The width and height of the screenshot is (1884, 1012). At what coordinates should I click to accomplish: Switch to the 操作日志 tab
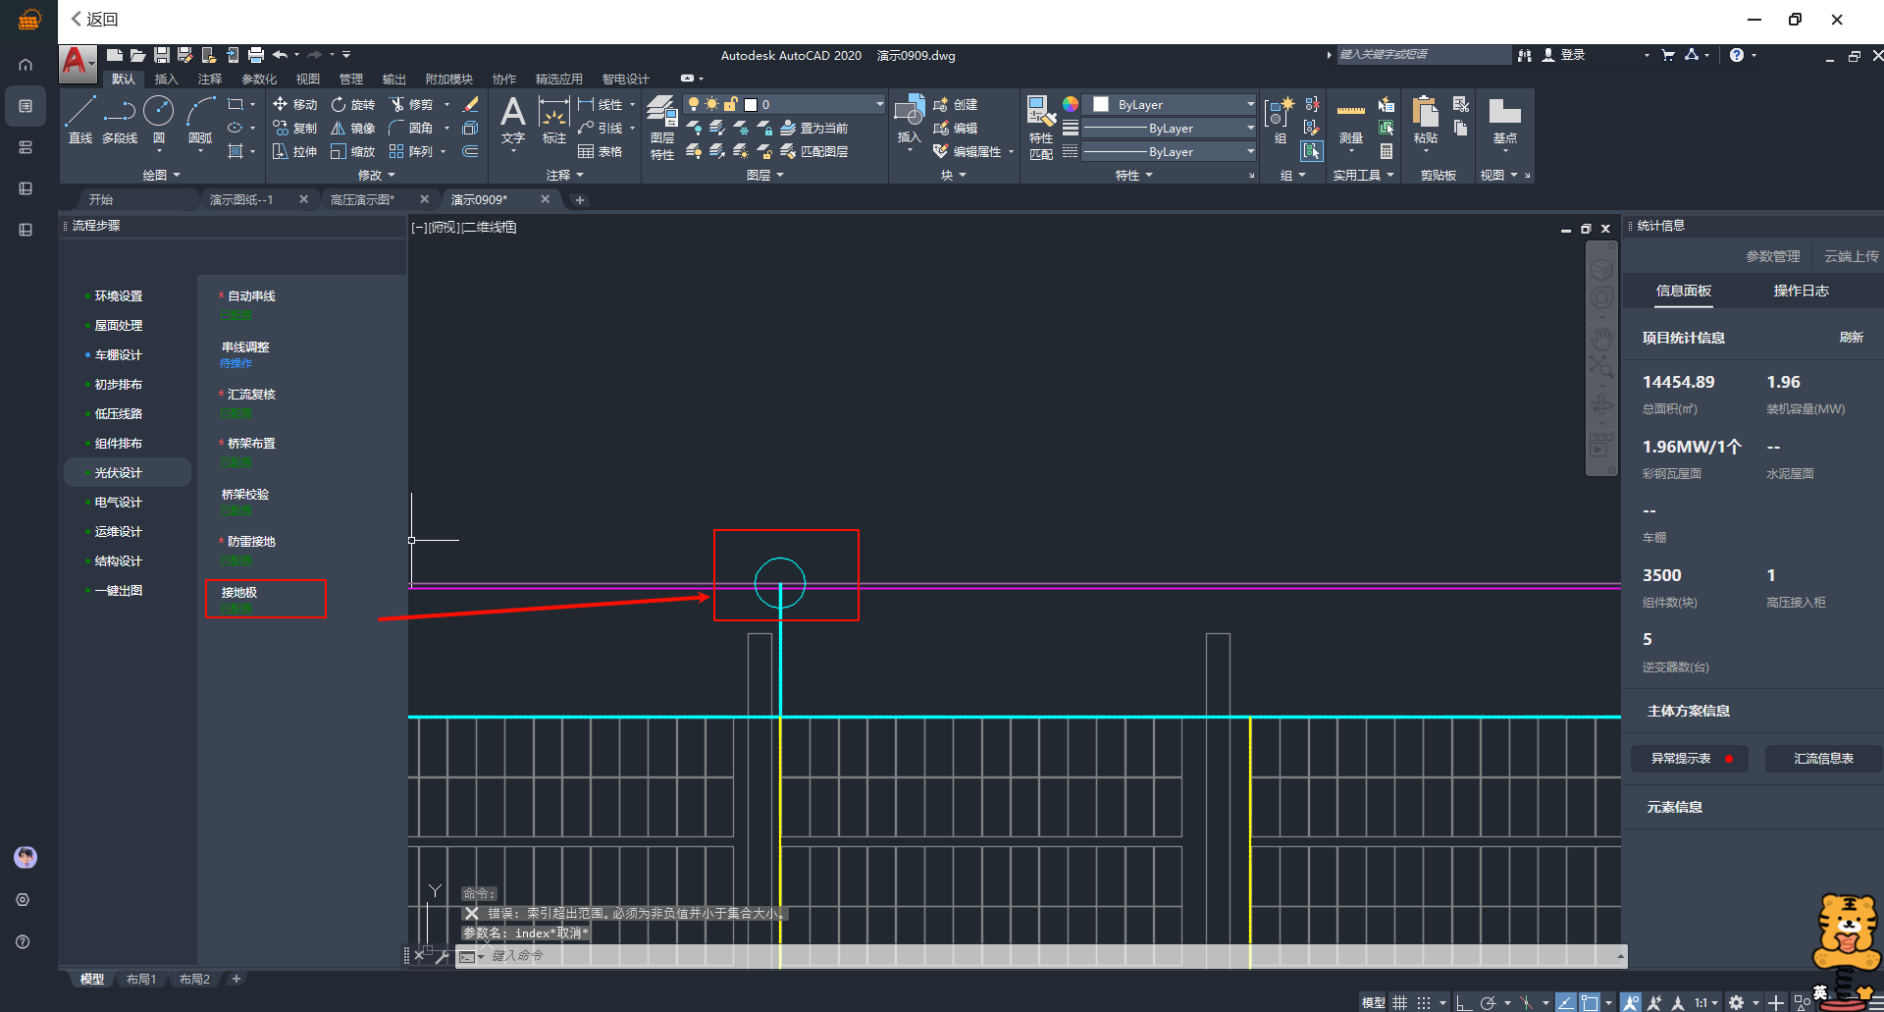pos(1801,291)
